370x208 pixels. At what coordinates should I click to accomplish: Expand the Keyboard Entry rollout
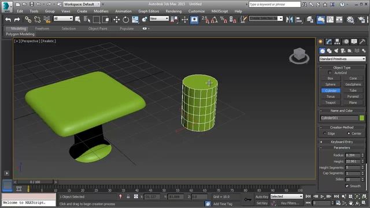tap(342, 142)
